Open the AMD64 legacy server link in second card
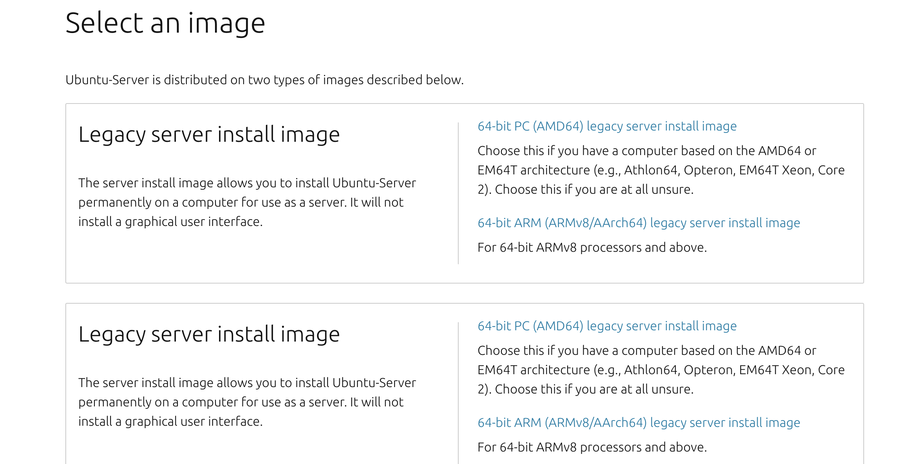898x464 pixels. tap(607, 326)
